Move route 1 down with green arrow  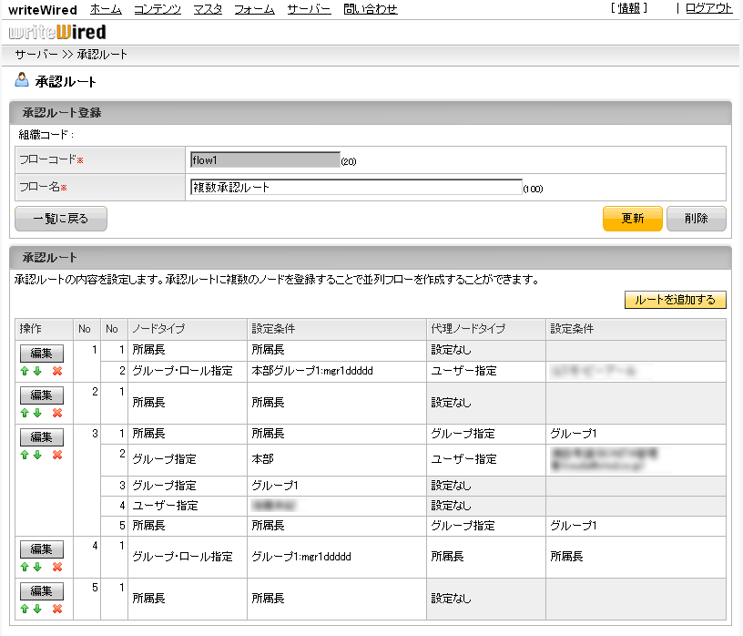coord(37,371)
